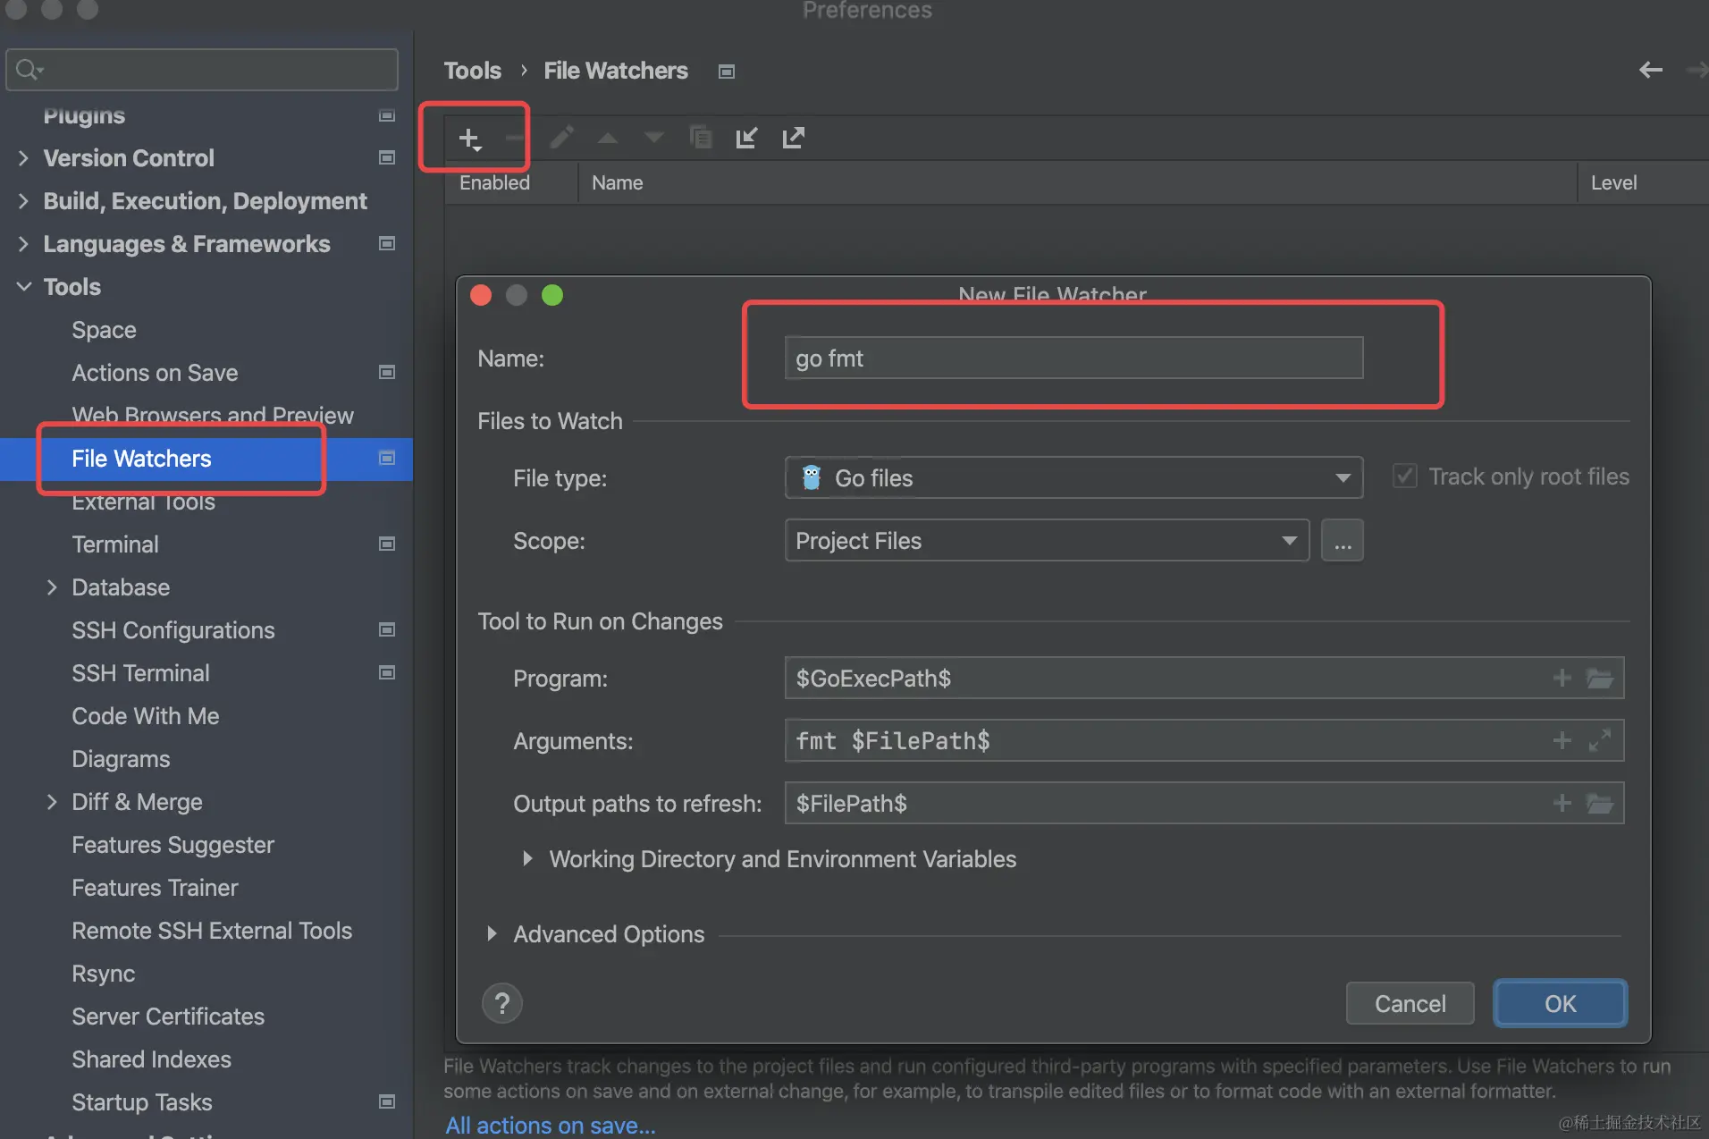Click the expand icon in Arguments field
Image resolution: width=1709 pixels, height=1139 pixels.
coord(1599,740)
